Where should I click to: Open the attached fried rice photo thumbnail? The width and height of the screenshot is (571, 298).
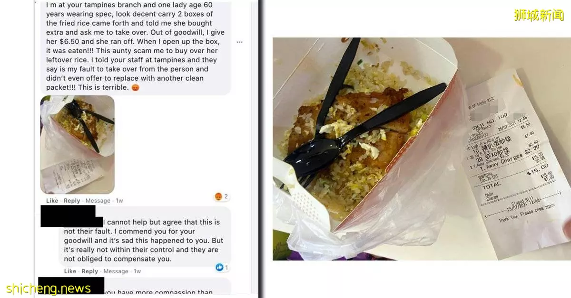[78, 145]
